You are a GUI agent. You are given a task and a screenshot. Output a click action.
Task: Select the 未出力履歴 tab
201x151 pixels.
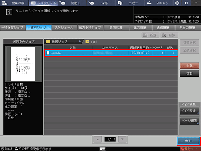coord(188,28)
